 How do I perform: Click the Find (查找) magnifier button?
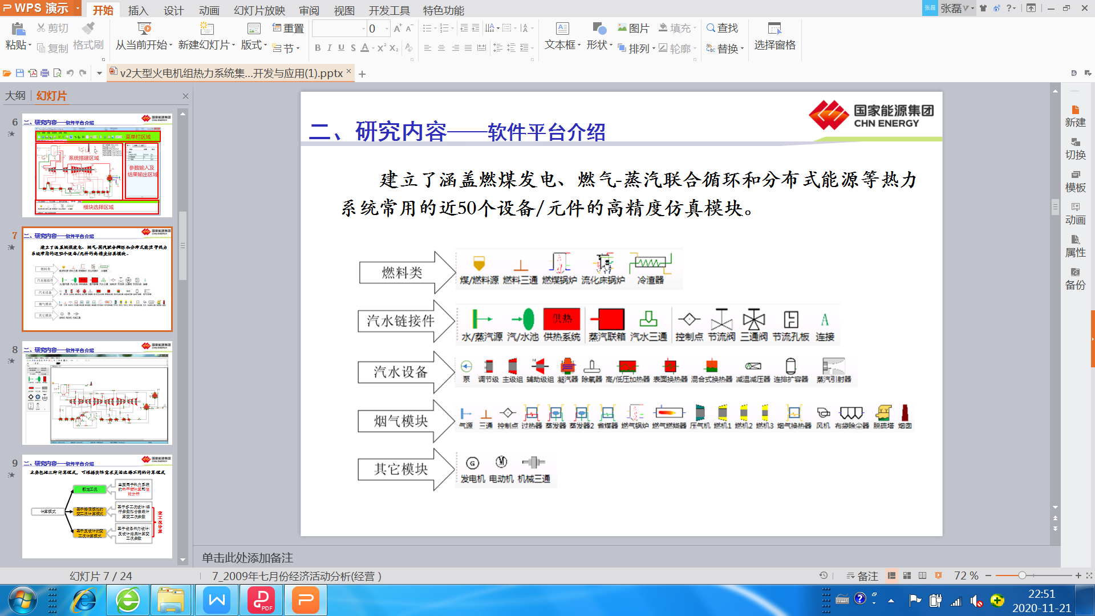[x=722, y=28]
